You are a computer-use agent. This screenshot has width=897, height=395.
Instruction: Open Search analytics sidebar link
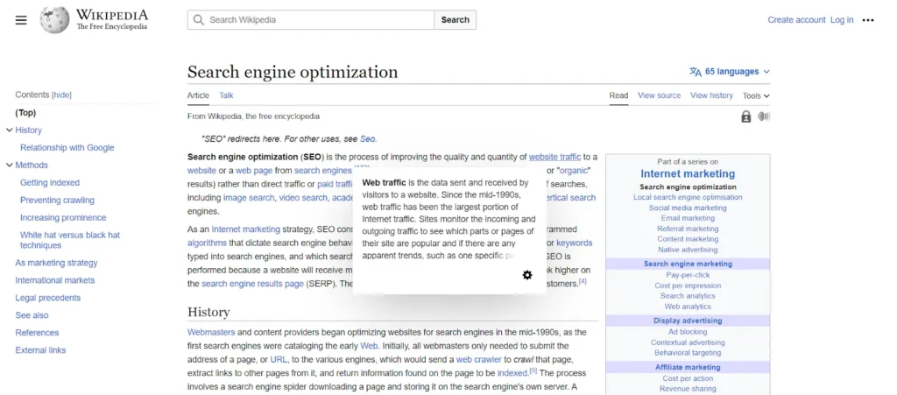click(688, 296)
